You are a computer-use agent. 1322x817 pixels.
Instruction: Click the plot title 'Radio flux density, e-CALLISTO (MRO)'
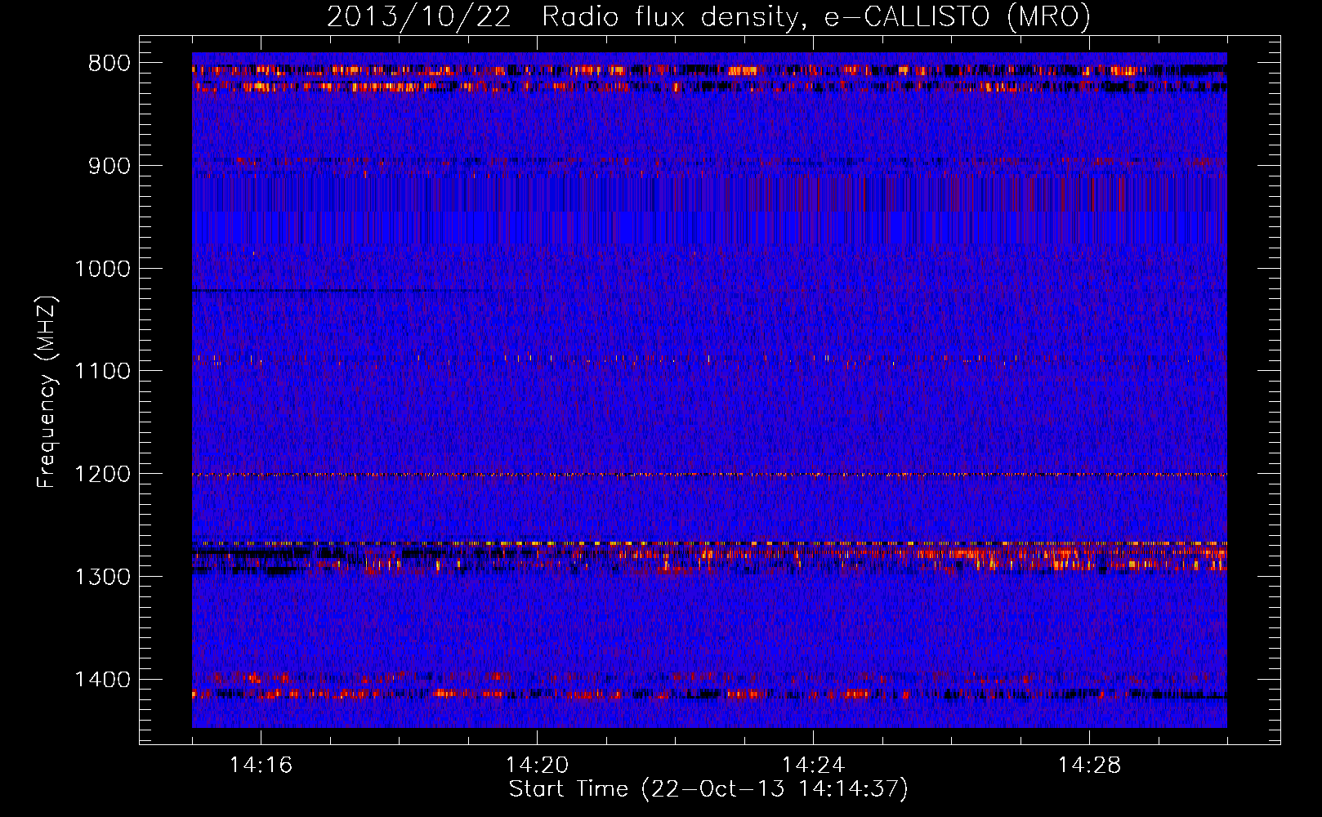point(816,17)
